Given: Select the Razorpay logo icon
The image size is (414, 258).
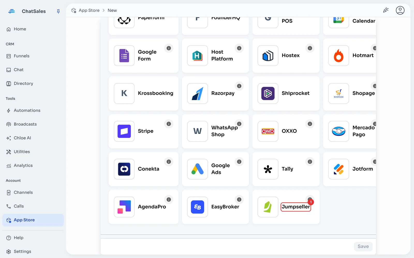Looking at the screenshot, I should pos(197,93).
